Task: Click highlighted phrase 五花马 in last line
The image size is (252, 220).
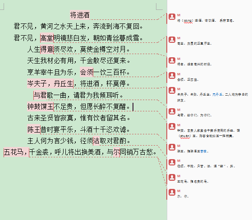Action: (16, 152)
